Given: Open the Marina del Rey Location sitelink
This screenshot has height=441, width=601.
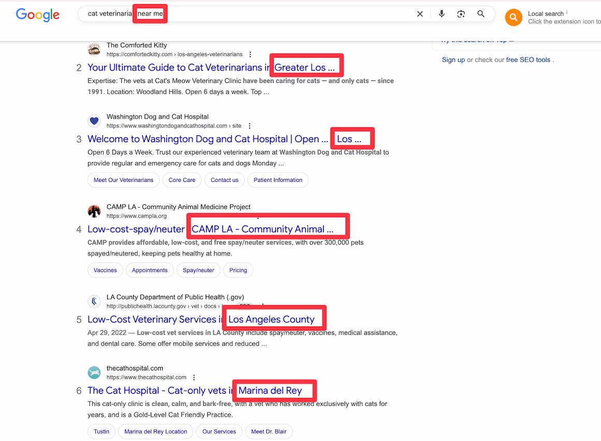Looking at the screenshot, I should pyautogui.click(x=155, y=431).
